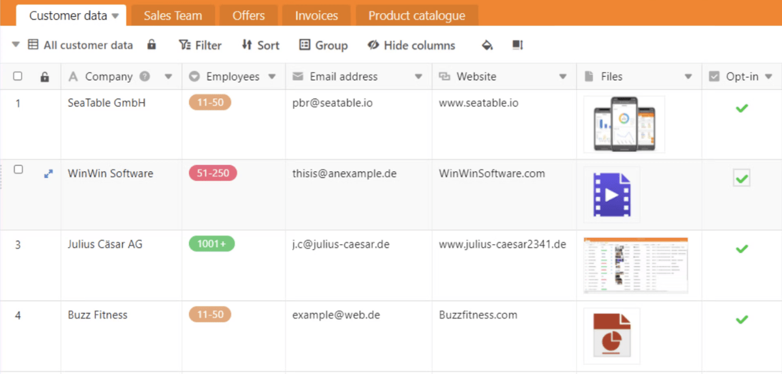This screenshot has width=782, height=374.
Task: Click the envelope icon in Email address header
Action: pyautogui.click(x=298, y=76)
